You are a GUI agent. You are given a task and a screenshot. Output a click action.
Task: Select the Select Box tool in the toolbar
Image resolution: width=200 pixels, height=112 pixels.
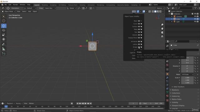[x=3, y=16]
